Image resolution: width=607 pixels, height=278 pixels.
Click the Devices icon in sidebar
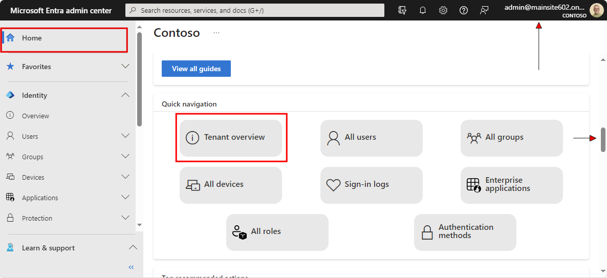point(10,177)
